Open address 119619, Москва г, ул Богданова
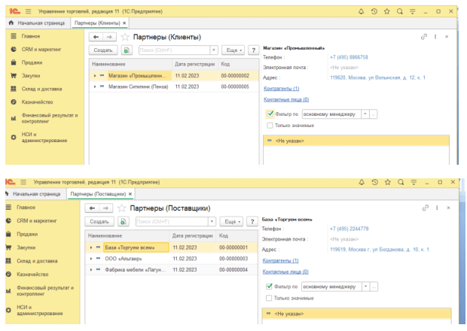This screenshot has height=331, width=467. pyautogui.click(x=379, y=250)
